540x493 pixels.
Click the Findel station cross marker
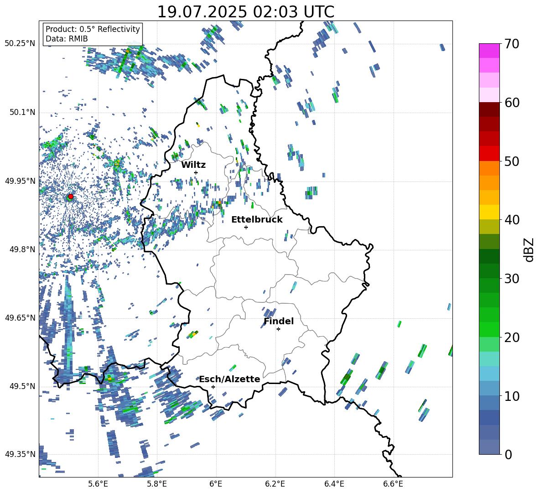278,329
